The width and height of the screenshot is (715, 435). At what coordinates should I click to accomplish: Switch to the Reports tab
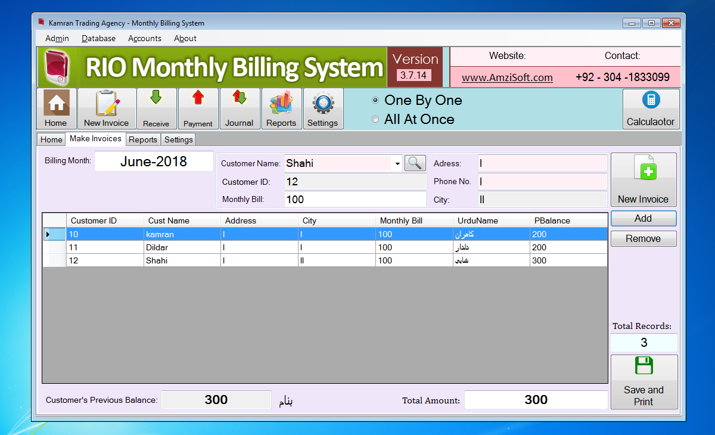(x=143, y=139)
